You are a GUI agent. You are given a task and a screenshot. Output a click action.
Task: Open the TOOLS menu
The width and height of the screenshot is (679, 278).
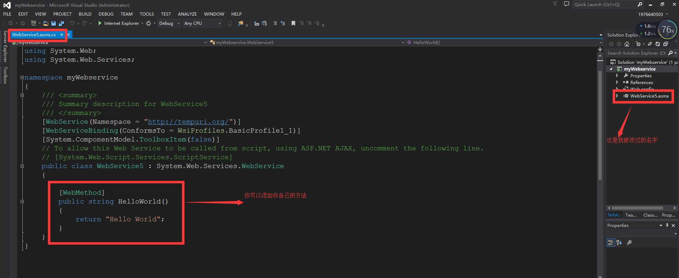tap(147, 14)
